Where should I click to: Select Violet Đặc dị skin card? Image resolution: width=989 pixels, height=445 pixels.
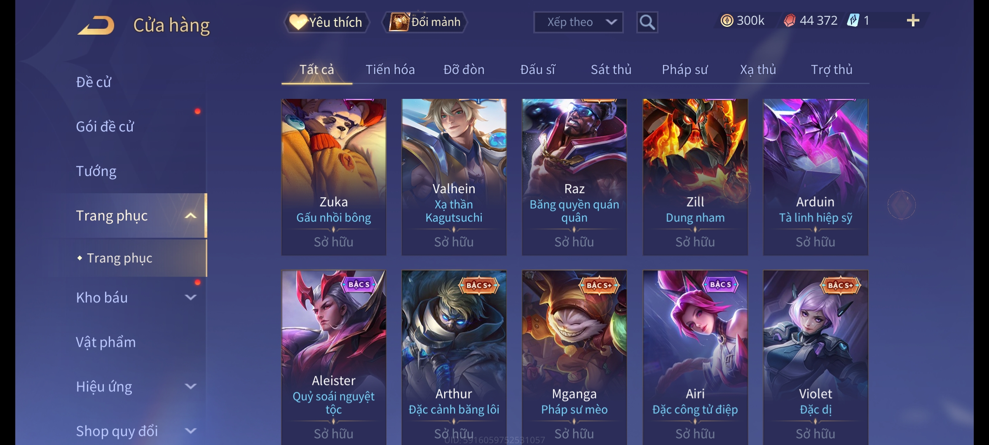816,357
